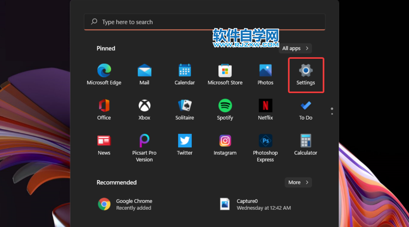Launch the Photos app

pos(265,74)
